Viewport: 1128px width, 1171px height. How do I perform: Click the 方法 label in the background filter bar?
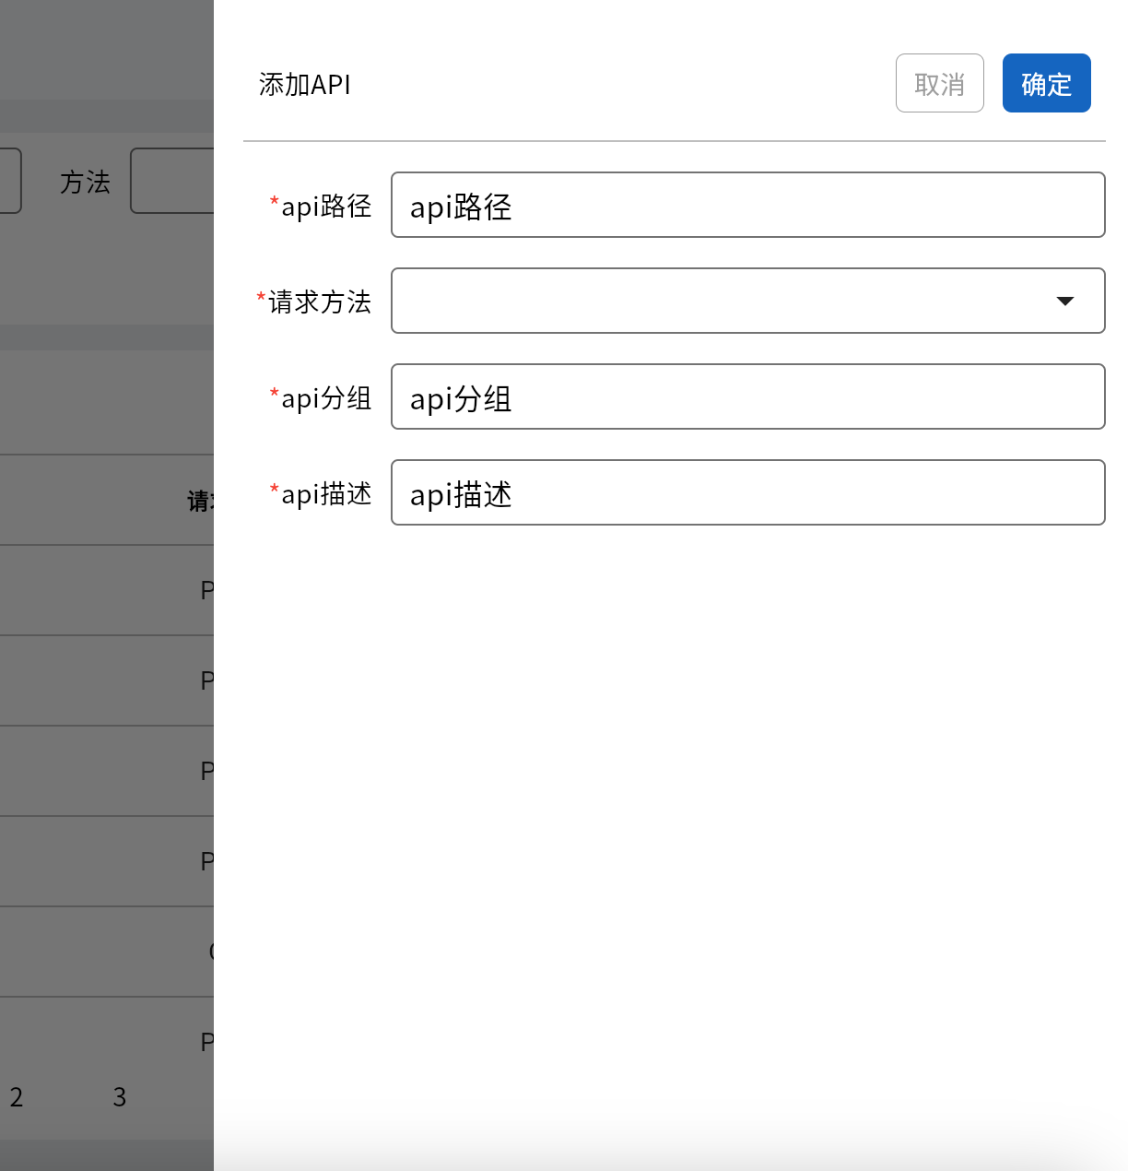[x=85, y=182]
